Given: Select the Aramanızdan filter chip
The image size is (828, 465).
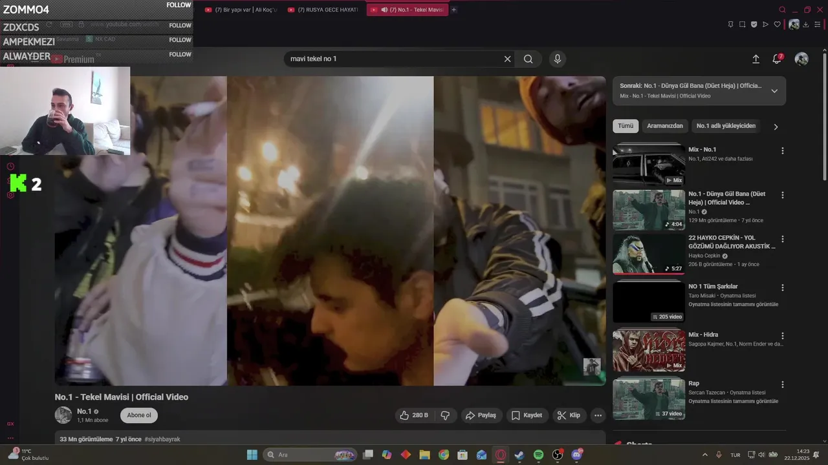Looking at the screenshot, I should click(665, 126).
